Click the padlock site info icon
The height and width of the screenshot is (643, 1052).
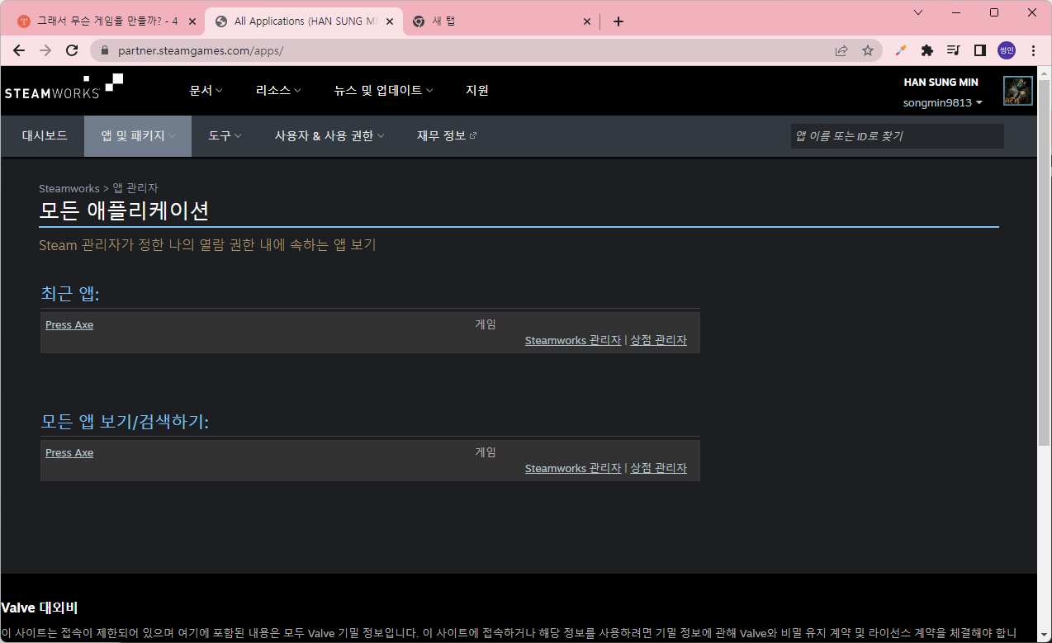tap(104, 50)
